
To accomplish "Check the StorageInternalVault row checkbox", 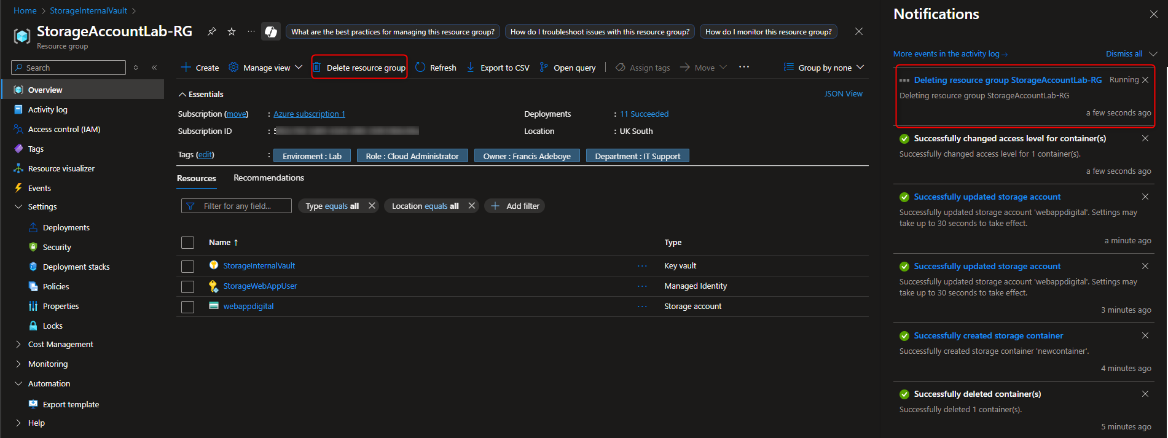I will click(x=188, y=266).
